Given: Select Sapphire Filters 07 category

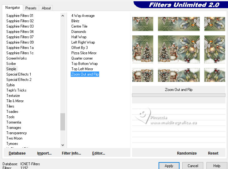Looking at the screenshot, I should coord(20,37).
